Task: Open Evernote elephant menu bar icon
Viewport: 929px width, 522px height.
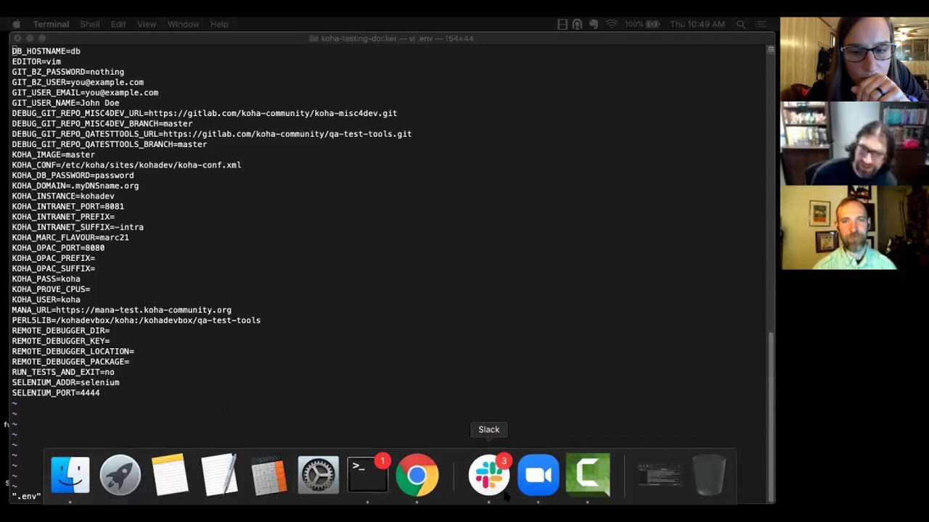Action: [594, 24]
